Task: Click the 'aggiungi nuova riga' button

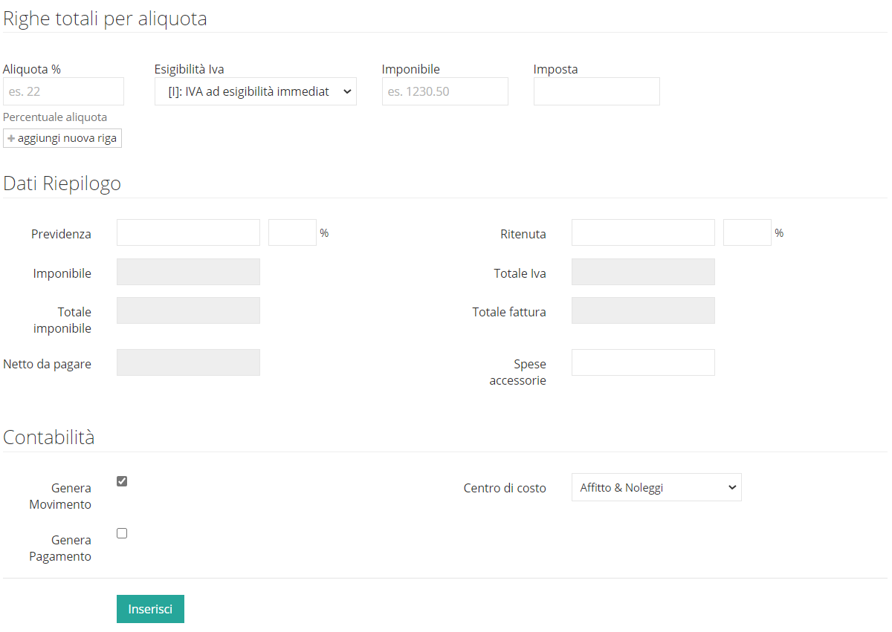Action: [62, 138]
